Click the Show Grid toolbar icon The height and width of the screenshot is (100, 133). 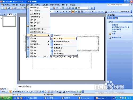point(73,8)
